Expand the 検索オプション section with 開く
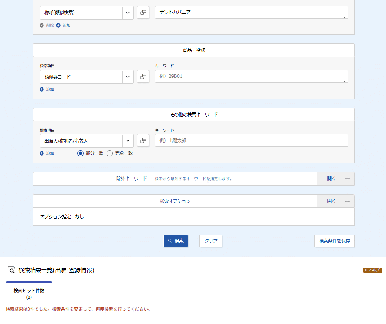This screenshot has height=324, width=386. 331,201
